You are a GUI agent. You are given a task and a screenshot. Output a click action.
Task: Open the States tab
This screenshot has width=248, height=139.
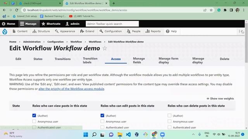(38, 59)
